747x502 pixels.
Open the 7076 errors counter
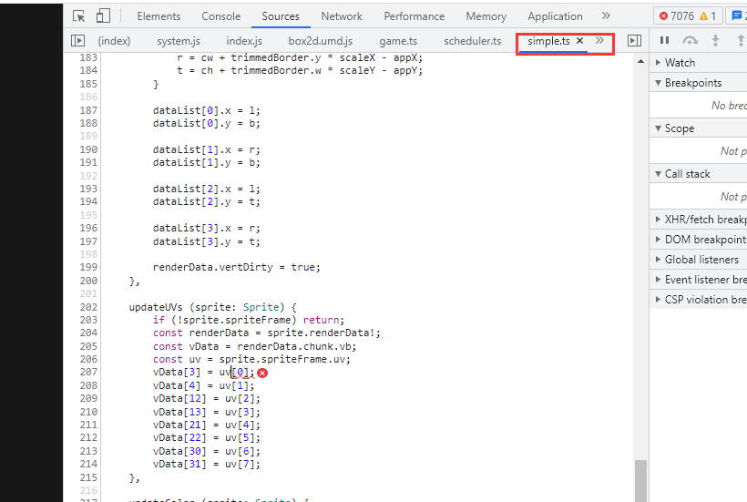pyautogui.click(x=677, y=16)
